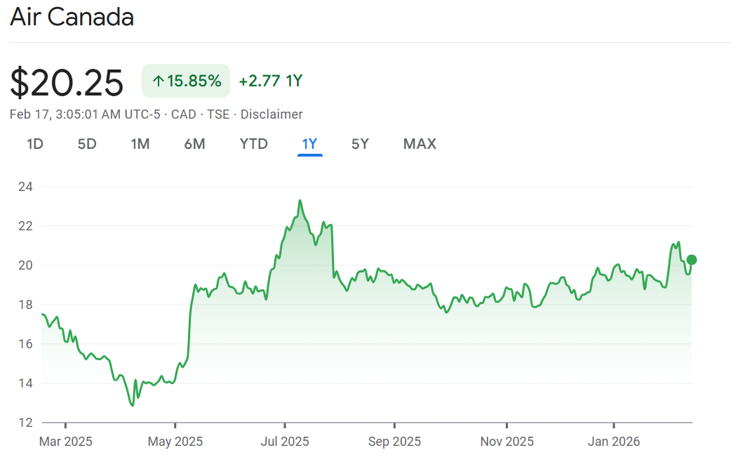Switch chart to 5Y view

coord(360,144)
